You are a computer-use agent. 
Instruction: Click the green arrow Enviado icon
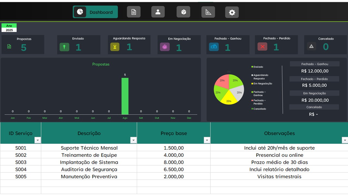[x=64, y=47]
